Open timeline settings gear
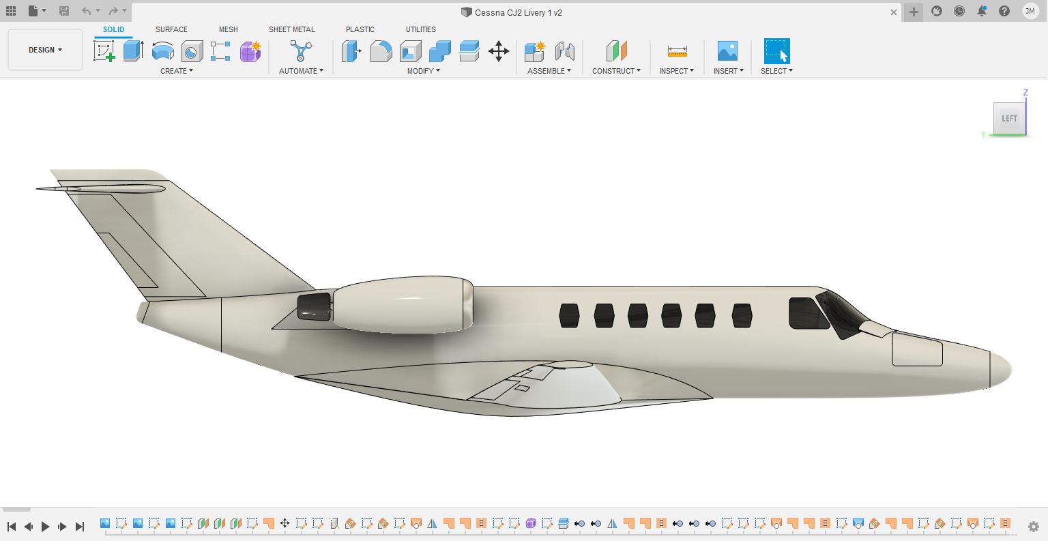This screenshot has height=541, width=1048. click(x=1033, y=527)
